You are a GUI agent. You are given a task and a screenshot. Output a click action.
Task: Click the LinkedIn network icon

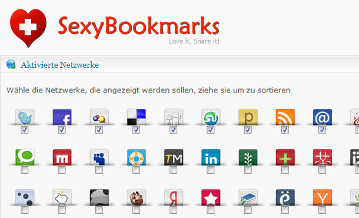[211, 157]
